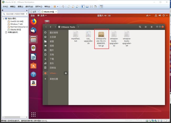The height and width of the screenshot is (123, 171).
Task: Select the manifest.txt file
Action: [76, 36]
